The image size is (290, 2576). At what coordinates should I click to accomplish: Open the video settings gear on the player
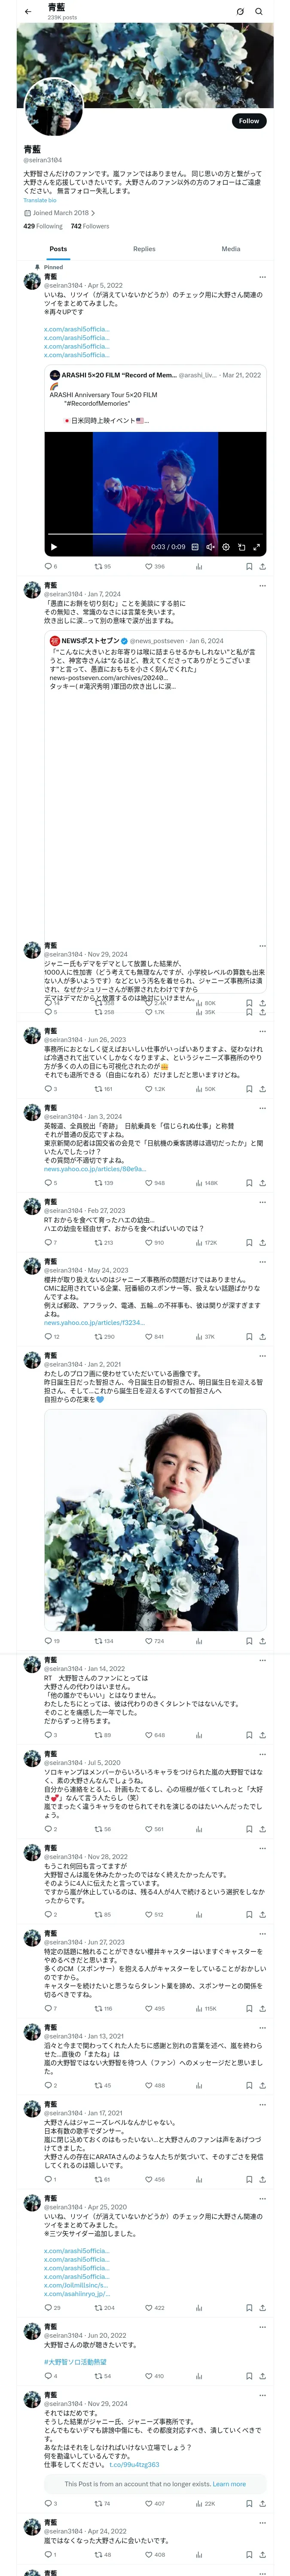[x=226, y=547]
